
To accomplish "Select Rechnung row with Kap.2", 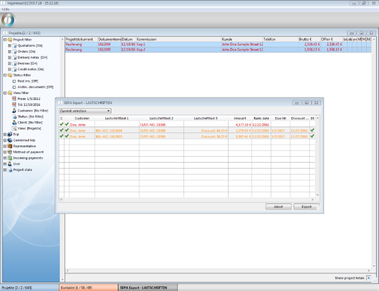I will [x=218, y=50].
